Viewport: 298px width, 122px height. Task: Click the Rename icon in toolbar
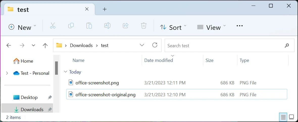point(107,26)
